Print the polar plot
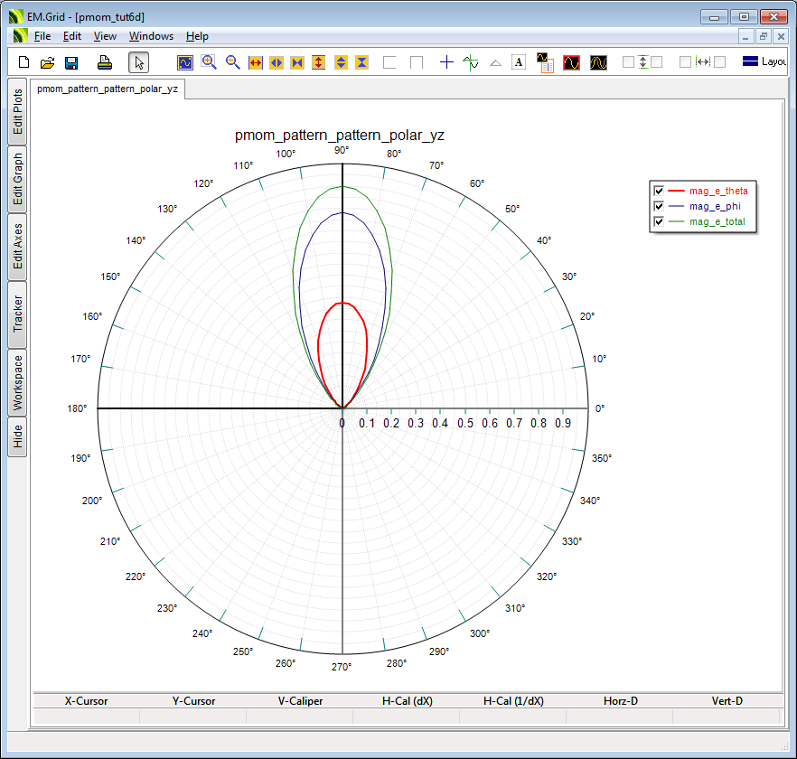The width and height of the screenshot is (797, 759). 104,62
